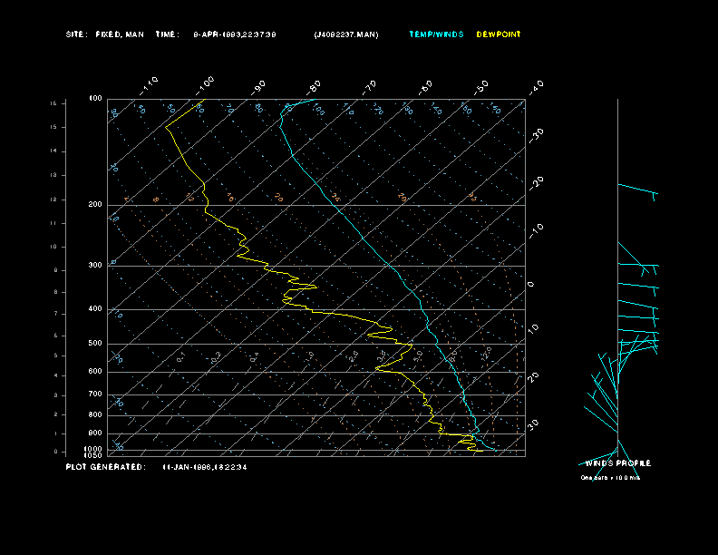Select the 300 pressure level label

point(95,265)
